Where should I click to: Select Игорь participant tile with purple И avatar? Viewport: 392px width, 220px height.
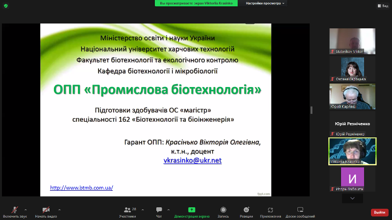coord(352,179)
